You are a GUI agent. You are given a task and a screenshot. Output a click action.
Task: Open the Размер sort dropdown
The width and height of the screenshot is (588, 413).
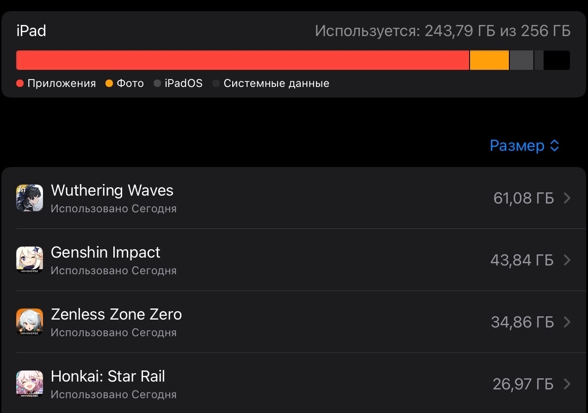[x=525, y=146]
